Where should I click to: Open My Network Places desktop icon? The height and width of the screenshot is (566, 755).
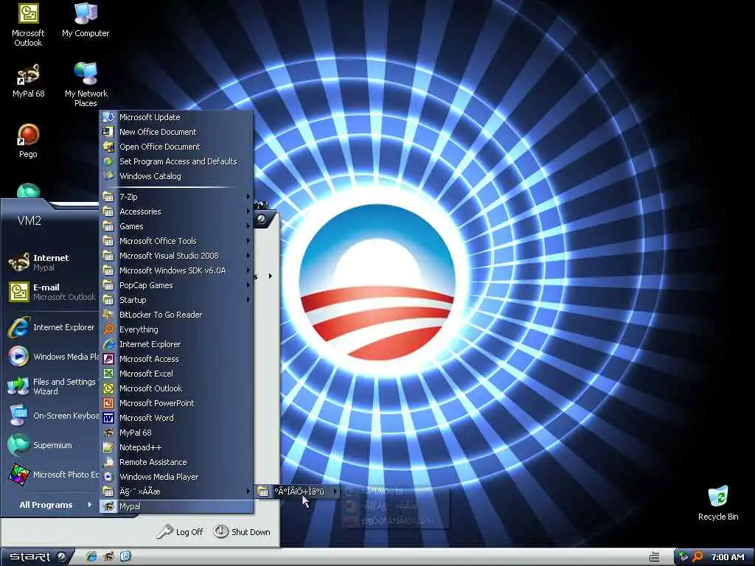86,85
